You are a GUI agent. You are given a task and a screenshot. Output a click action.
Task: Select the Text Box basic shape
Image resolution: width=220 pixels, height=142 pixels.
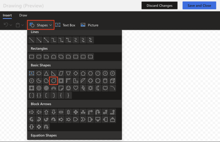click(x=32, y=73)
